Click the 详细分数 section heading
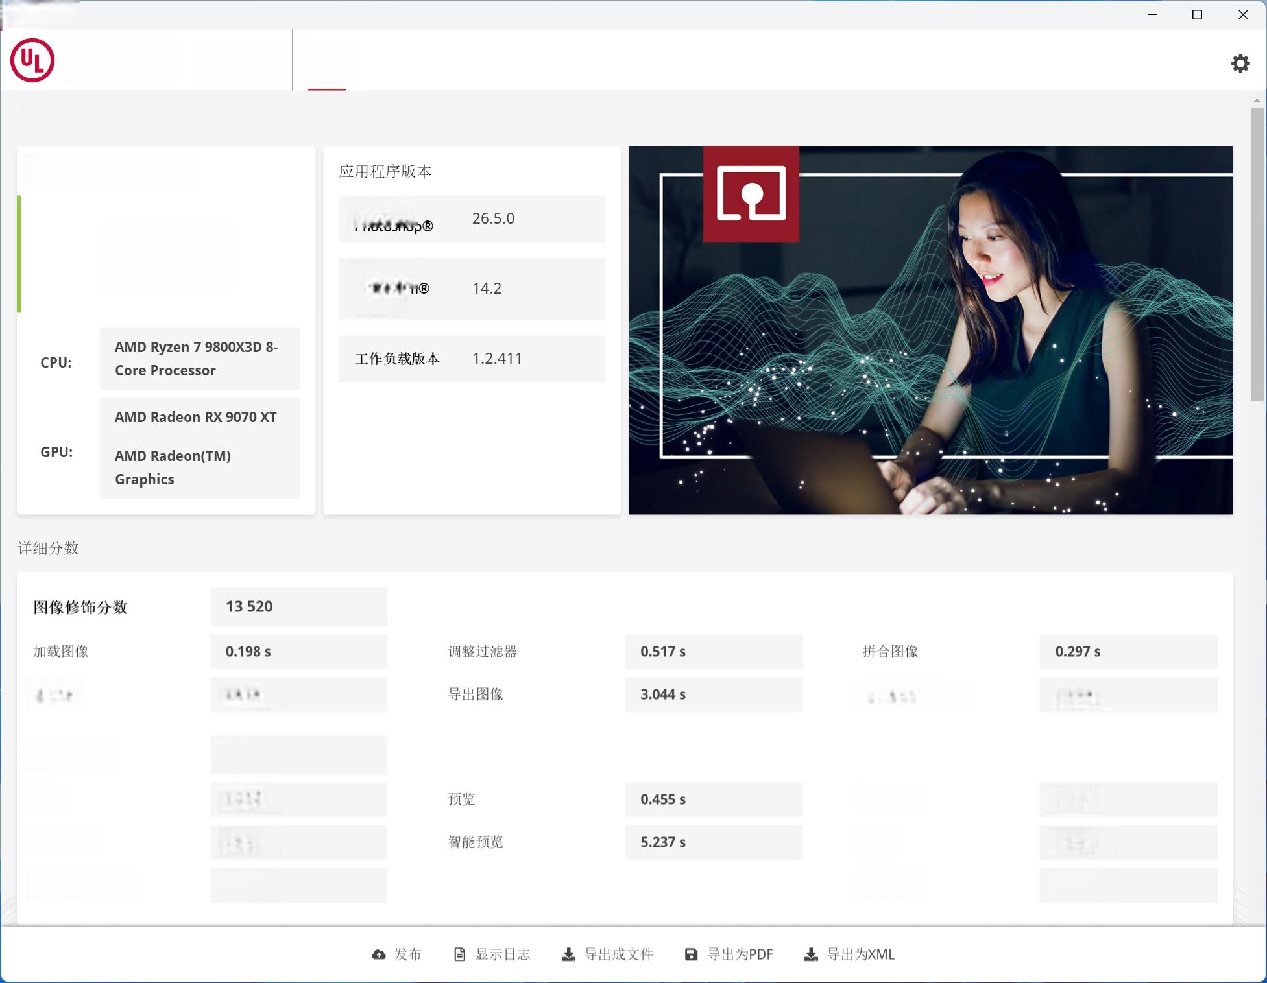Viewport: 1267px width, 983px height. (49, 549)
